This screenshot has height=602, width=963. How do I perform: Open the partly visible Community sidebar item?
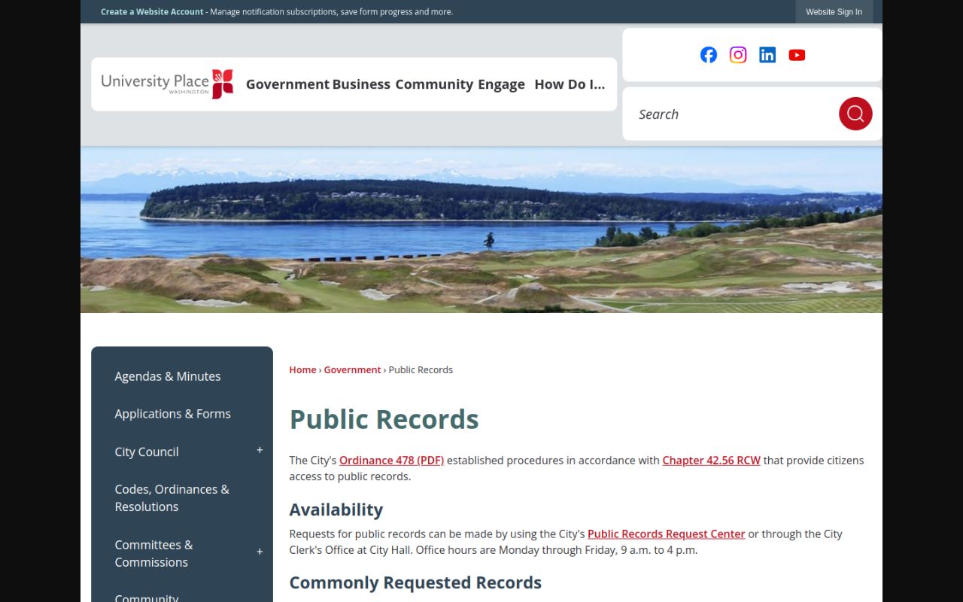(147, 597)
